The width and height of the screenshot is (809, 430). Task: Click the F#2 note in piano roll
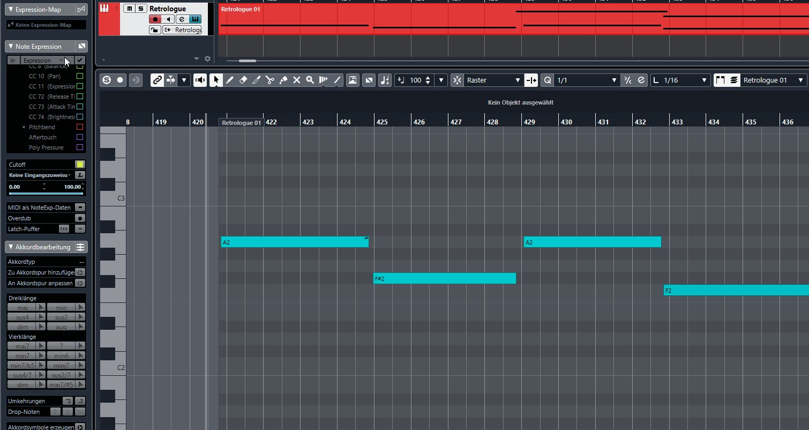[x=444, y=278]
